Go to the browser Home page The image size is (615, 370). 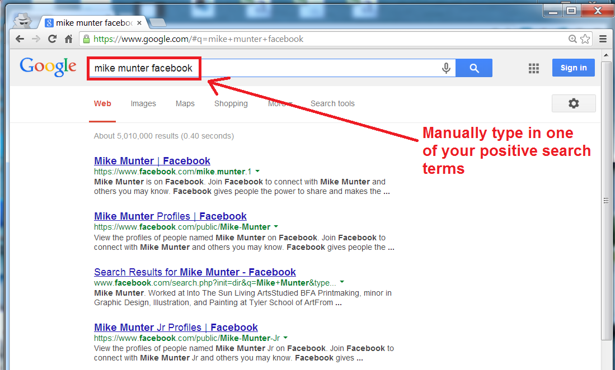(x=69, y=39)
